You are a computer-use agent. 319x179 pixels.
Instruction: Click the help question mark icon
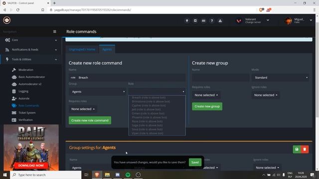click(x=212, y=21)
